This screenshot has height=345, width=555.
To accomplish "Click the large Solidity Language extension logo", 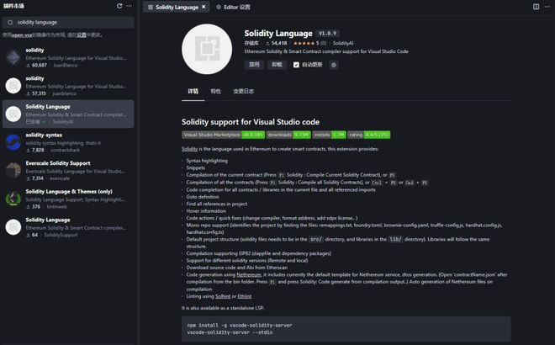I will 207,50.
